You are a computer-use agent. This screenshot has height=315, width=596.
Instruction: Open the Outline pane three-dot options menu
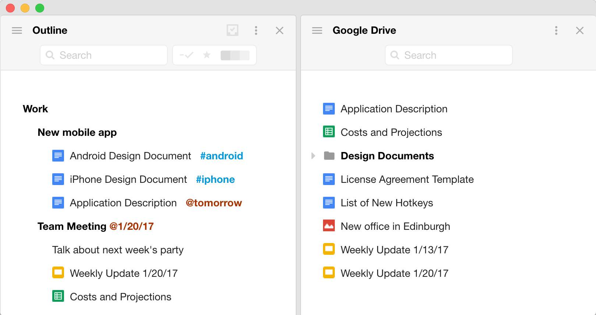[256, 30]
